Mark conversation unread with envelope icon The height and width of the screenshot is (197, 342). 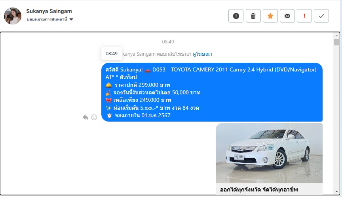287,16
